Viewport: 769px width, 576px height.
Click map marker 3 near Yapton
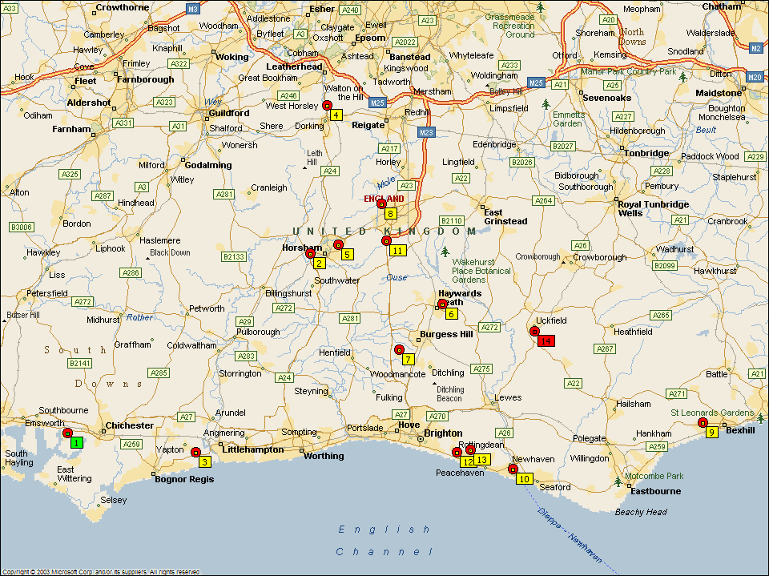click(204, 461)
